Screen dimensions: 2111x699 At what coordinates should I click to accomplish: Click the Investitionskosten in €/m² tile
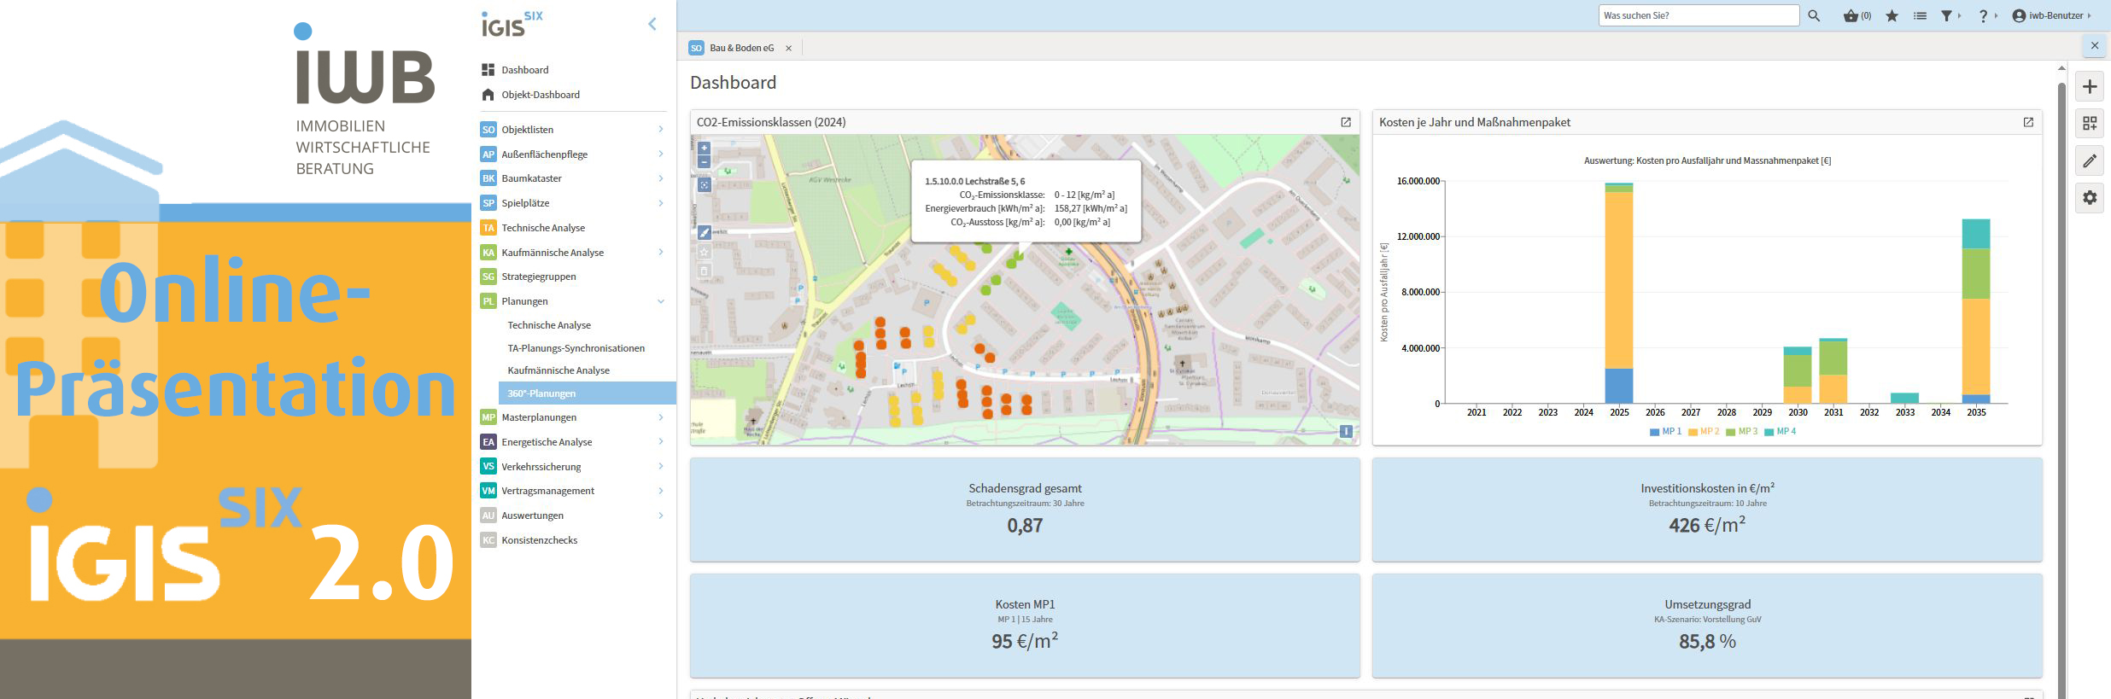(x=1707, y=510)
